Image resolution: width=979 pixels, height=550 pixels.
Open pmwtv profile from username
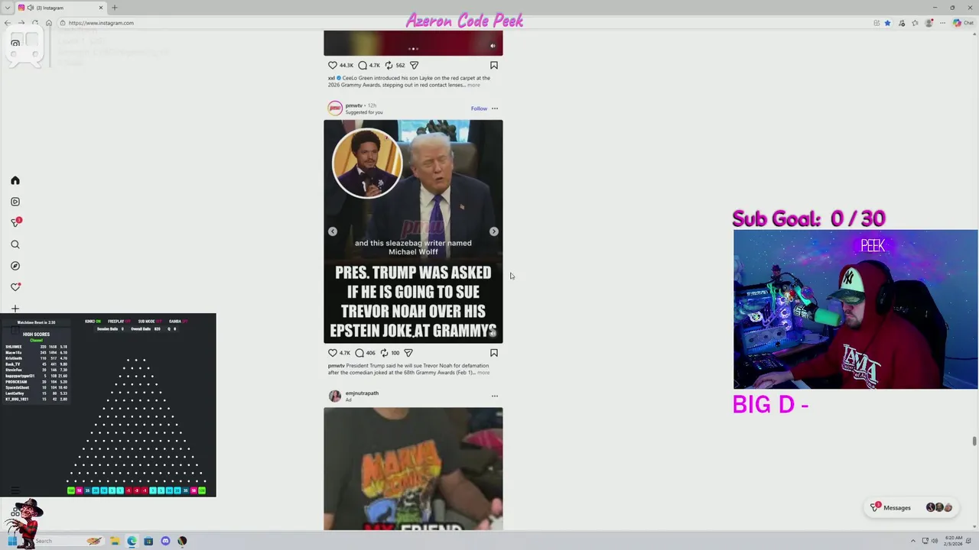tap(353, 105)
